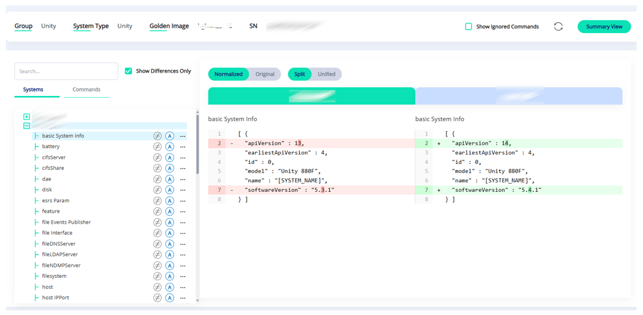Open the Commands tab
The height and width of the screenshot is (315, 643).
[87, 90]
